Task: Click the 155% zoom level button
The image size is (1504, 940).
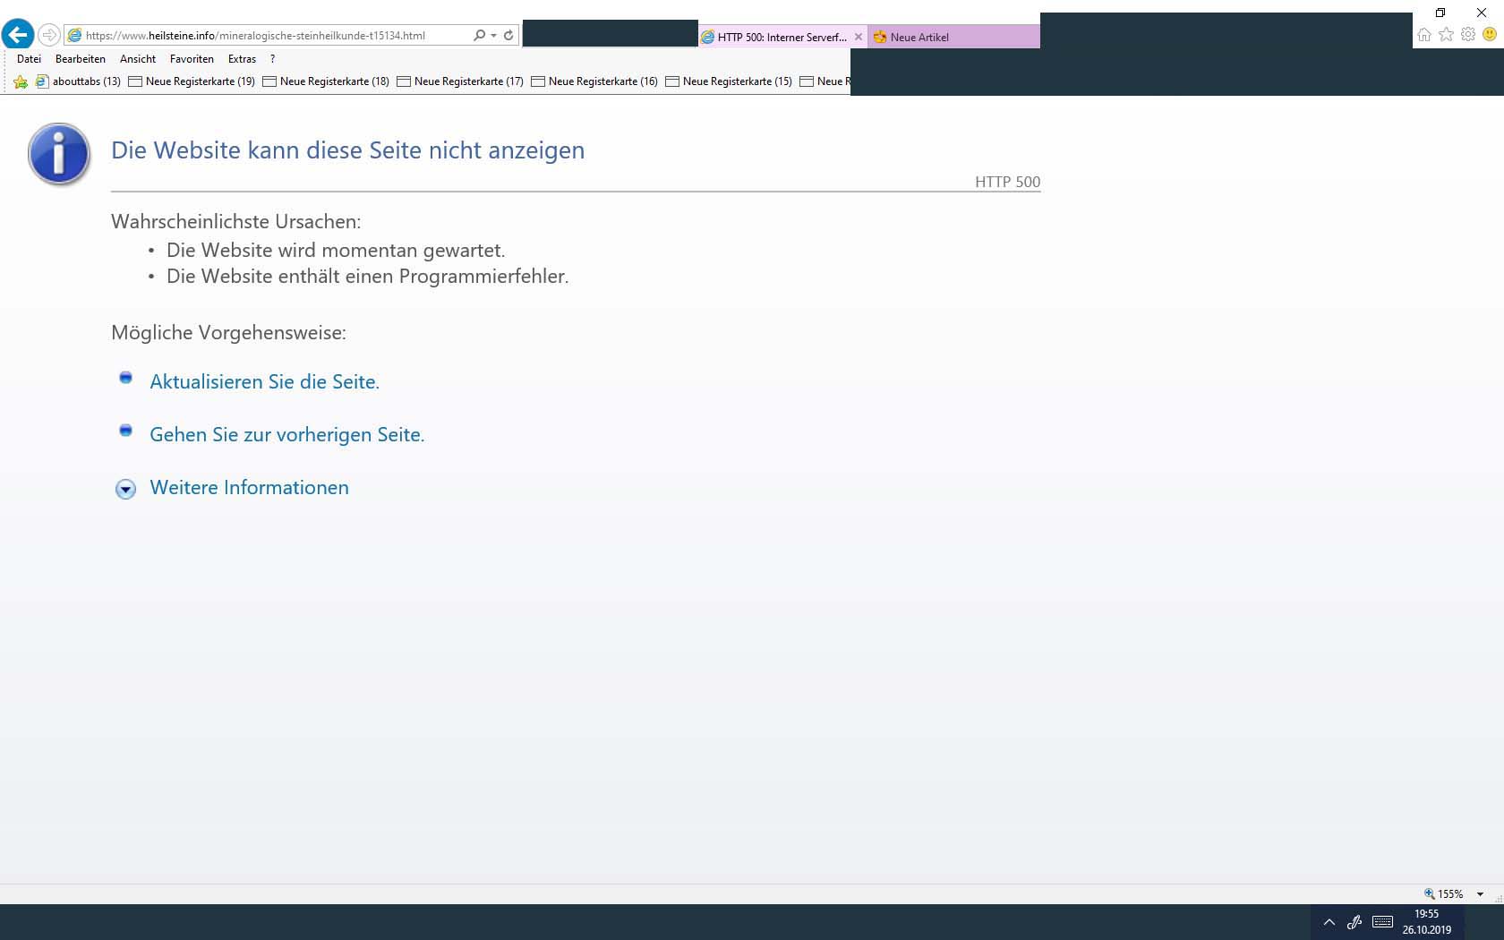Action: click(1444, 894)
